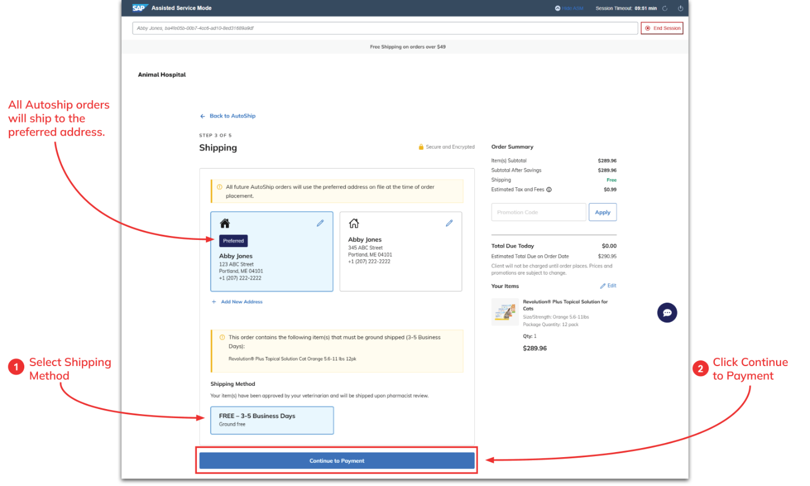Click ground shipped notice warning icon
This screenshot has width=810, height=486.
222,337
